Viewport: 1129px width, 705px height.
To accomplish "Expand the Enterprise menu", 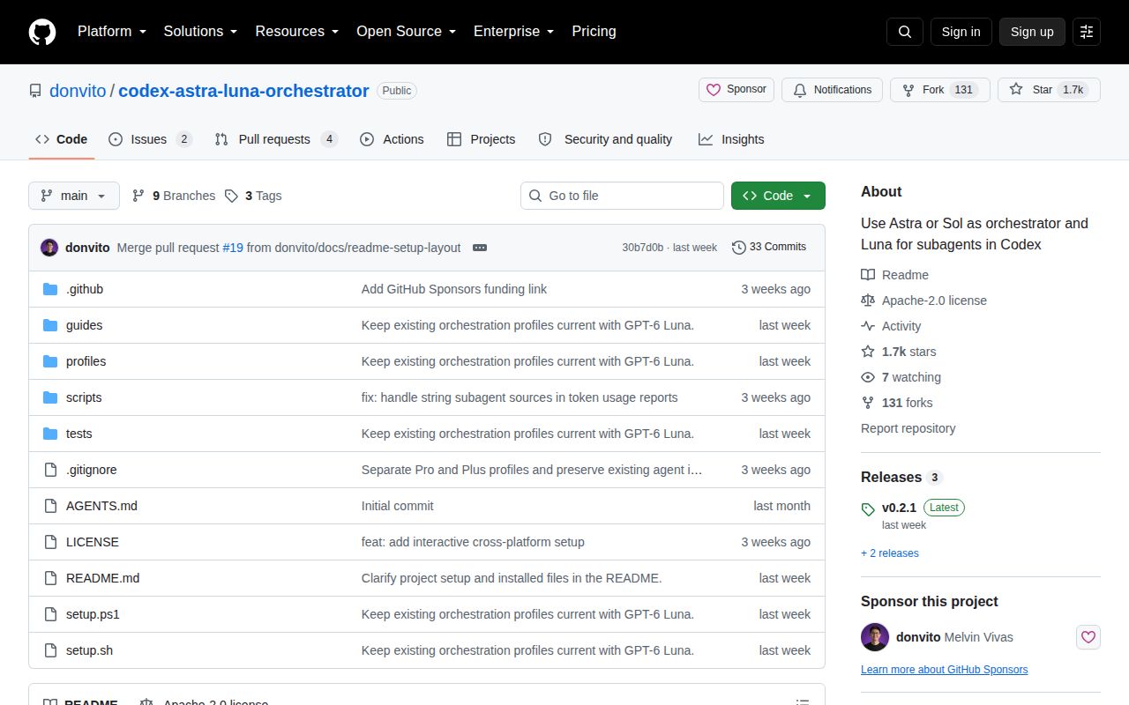I will click(513, 31).
